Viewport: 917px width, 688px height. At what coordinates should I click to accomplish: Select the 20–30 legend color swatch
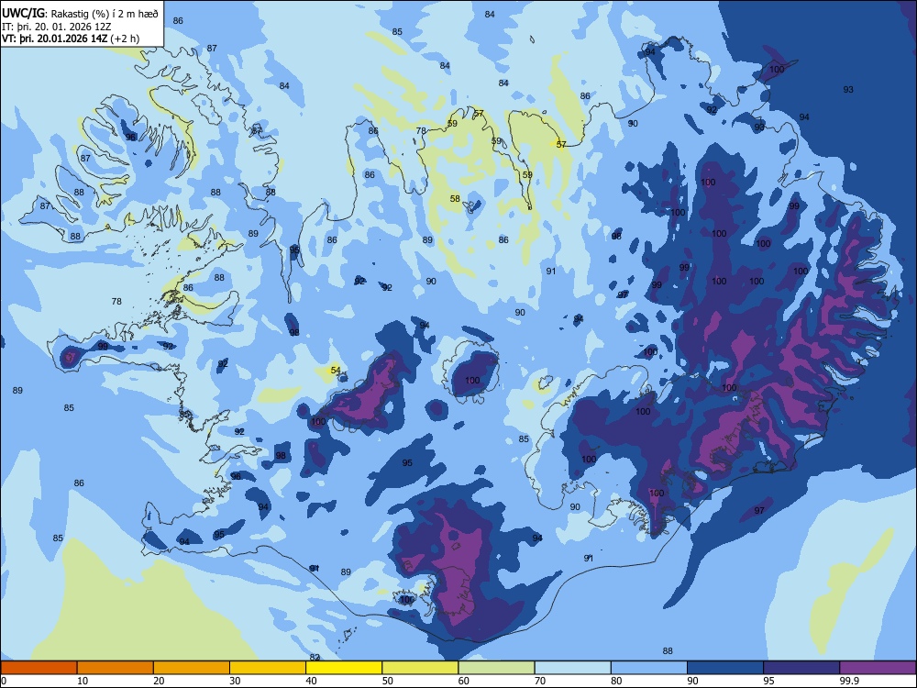click(192, 668)
